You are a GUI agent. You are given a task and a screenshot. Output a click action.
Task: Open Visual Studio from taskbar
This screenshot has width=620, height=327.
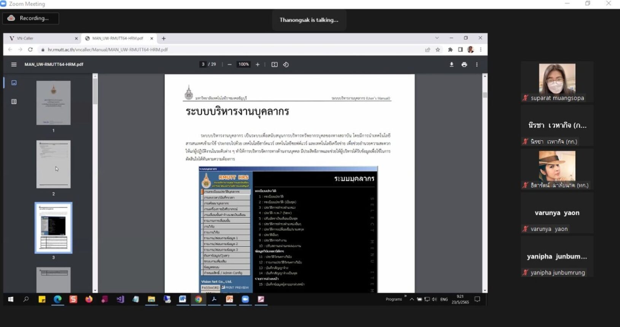(x=120, y=299)
